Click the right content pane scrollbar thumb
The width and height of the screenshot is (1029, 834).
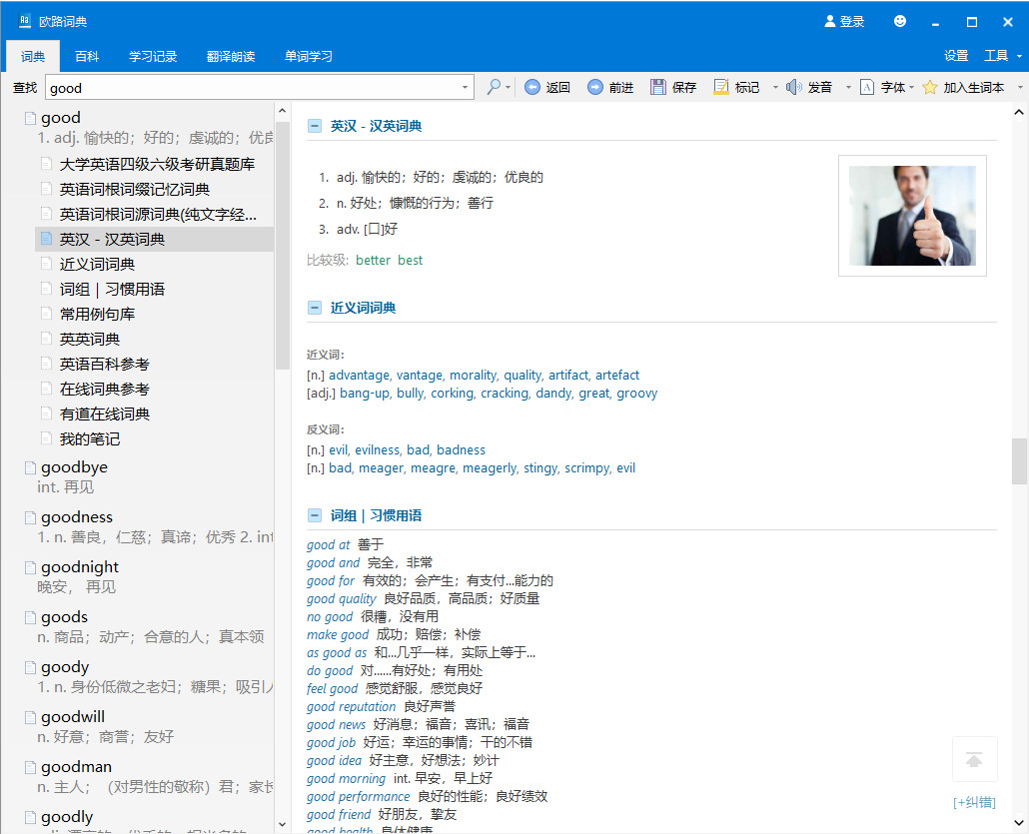pyautogui.click(x=1019, y=460)
